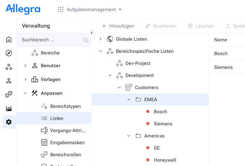Click the Hinzufügen button
Screen dimensions: 245x166
tap(118, 26)
